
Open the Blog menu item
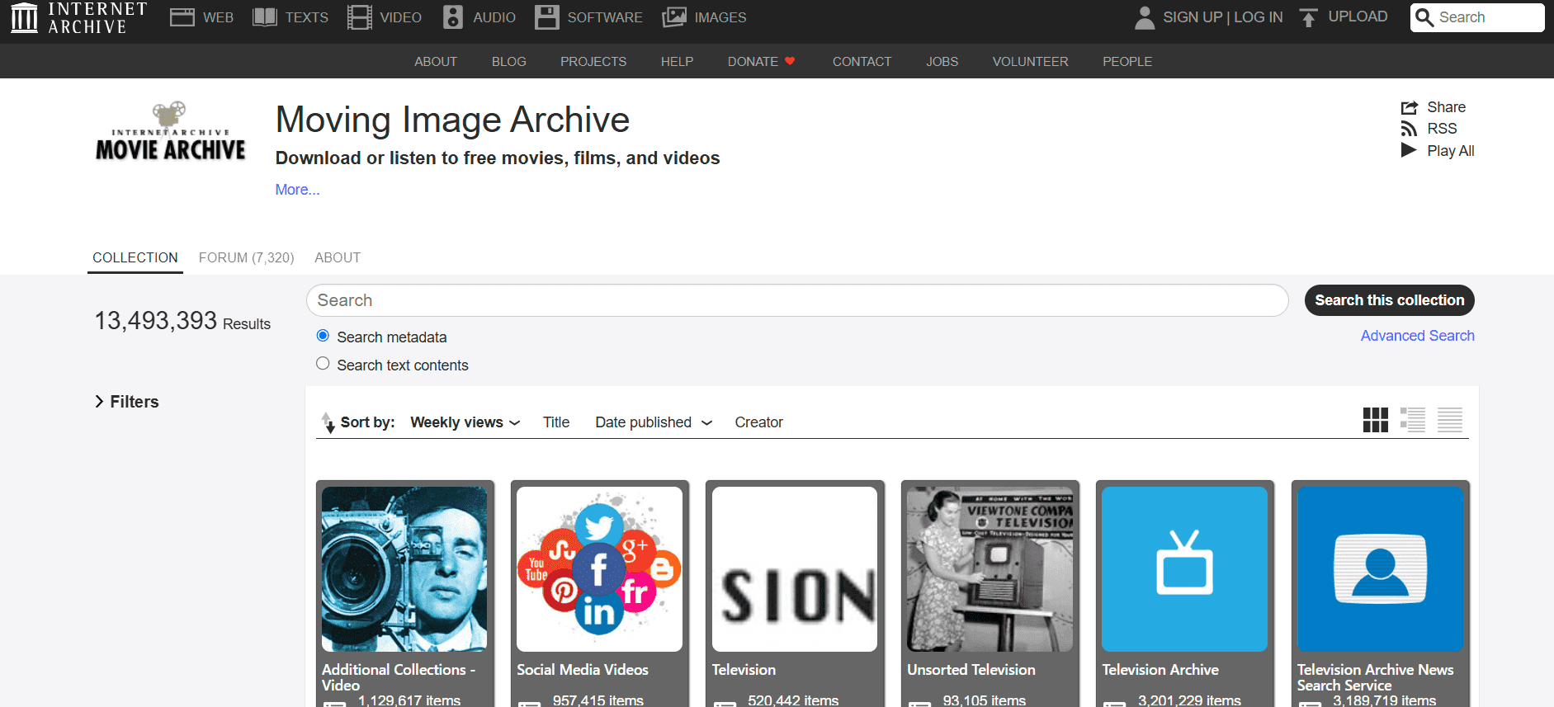pyautogui.click(x=509, y=62)
